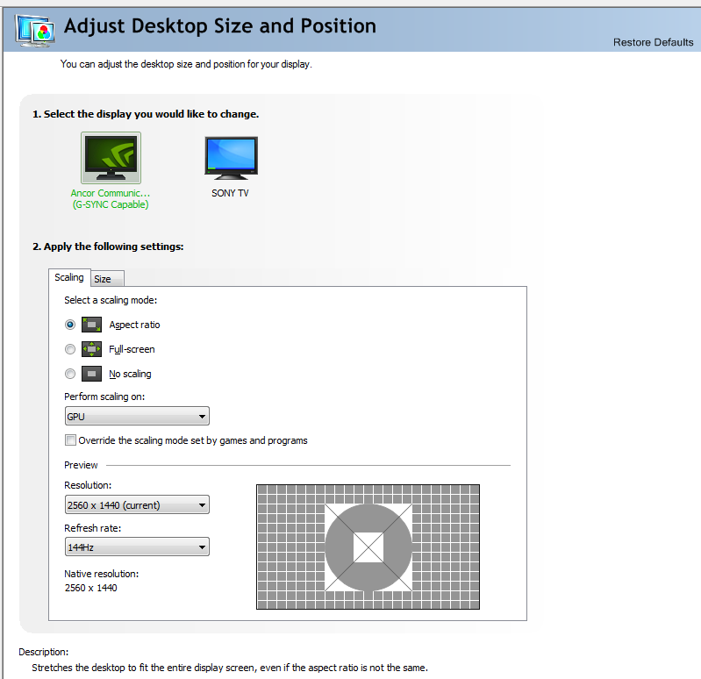The height and width of the screenshot is (679, 701).
Task: Click the Restore Defaults link
Action: [653, 42]
